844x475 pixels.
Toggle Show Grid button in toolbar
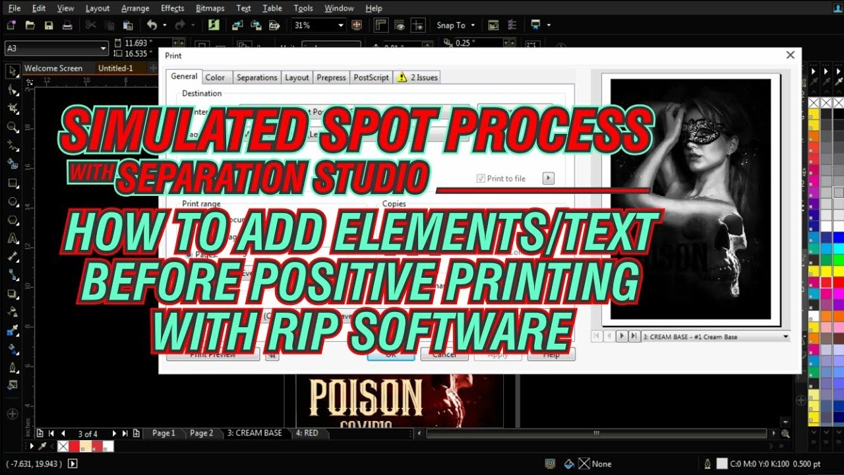coord(399,25)
